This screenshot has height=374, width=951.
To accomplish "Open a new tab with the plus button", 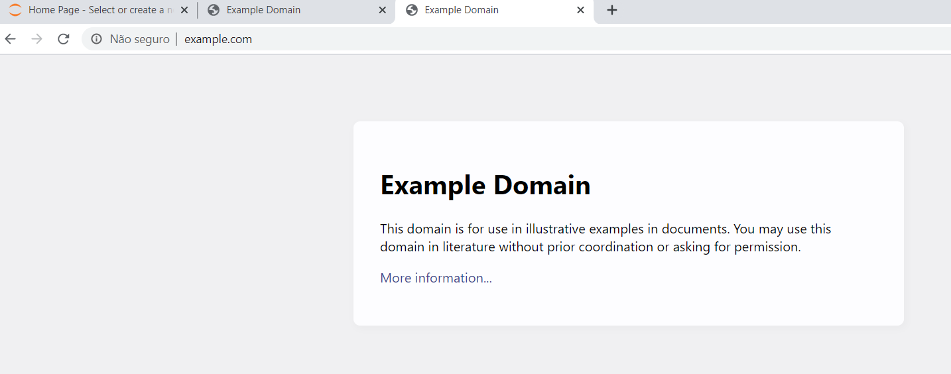I will [x=612, y=11].
